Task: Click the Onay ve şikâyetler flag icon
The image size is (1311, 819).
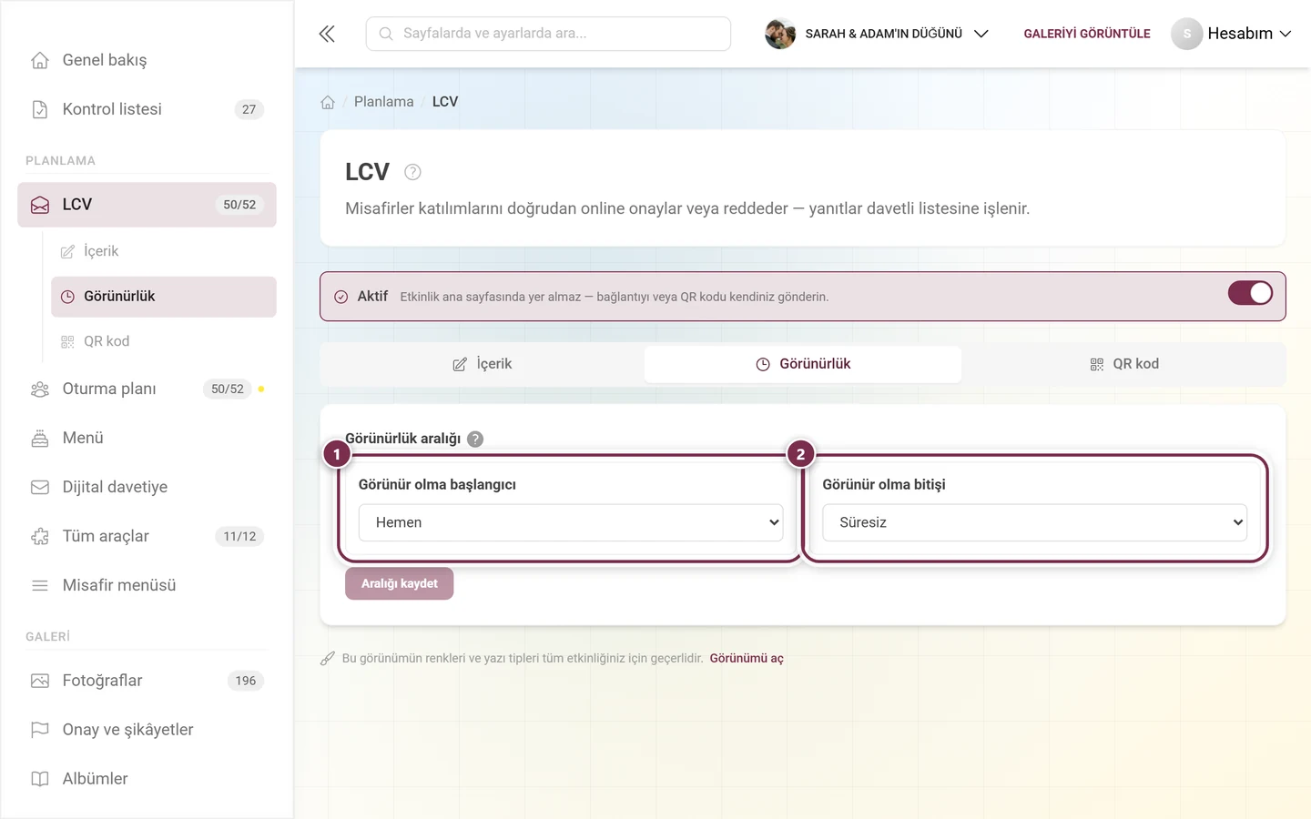Action: 40,730
